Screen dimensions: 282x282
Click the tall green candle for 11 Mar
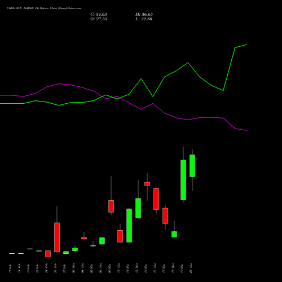[x=129, y=226]
